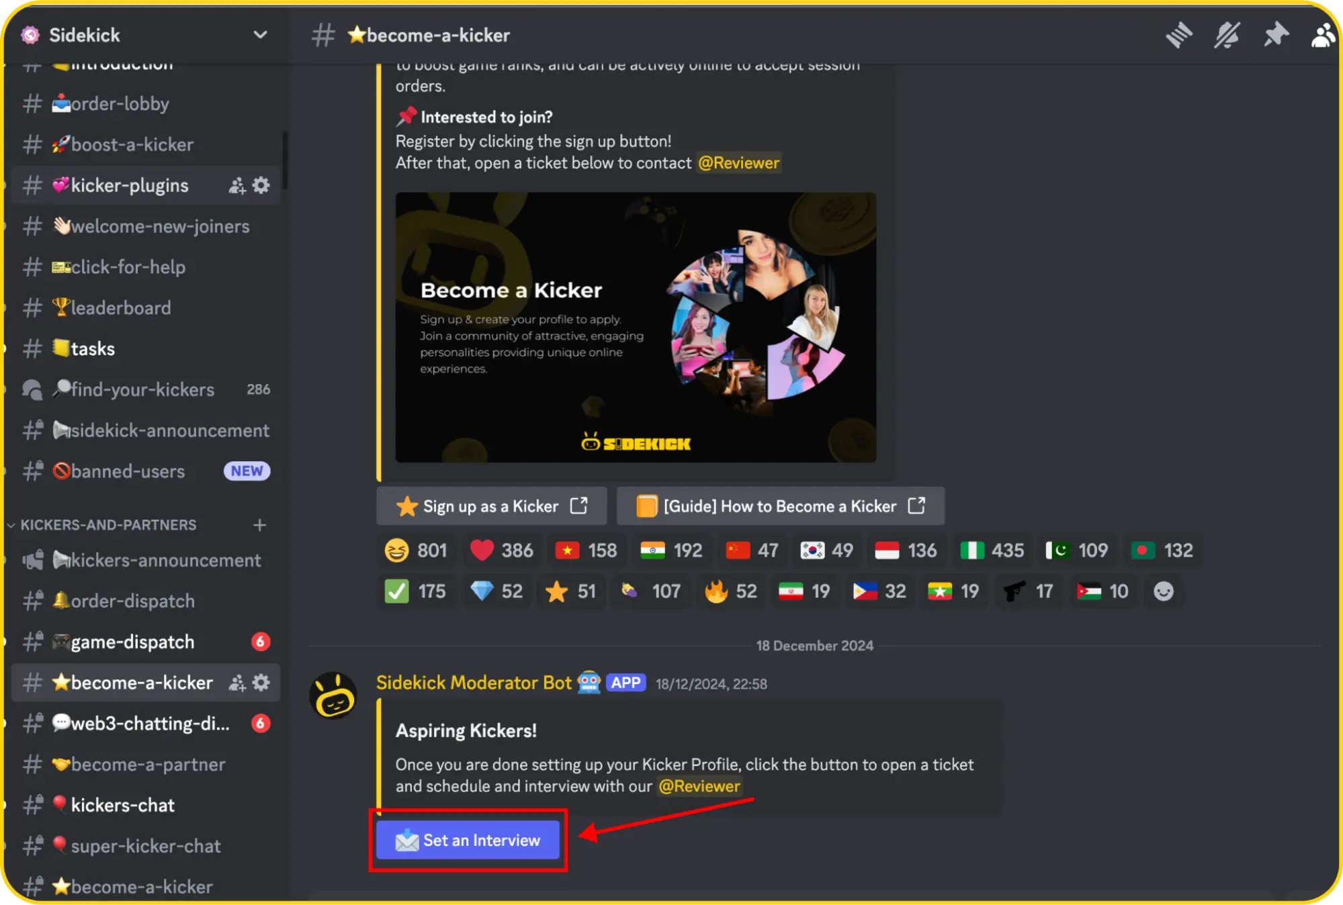Viewport: 1343px width, 905px height.
Task: Toggle the Philippines flag reaction 32
Action: pos(880,591)
